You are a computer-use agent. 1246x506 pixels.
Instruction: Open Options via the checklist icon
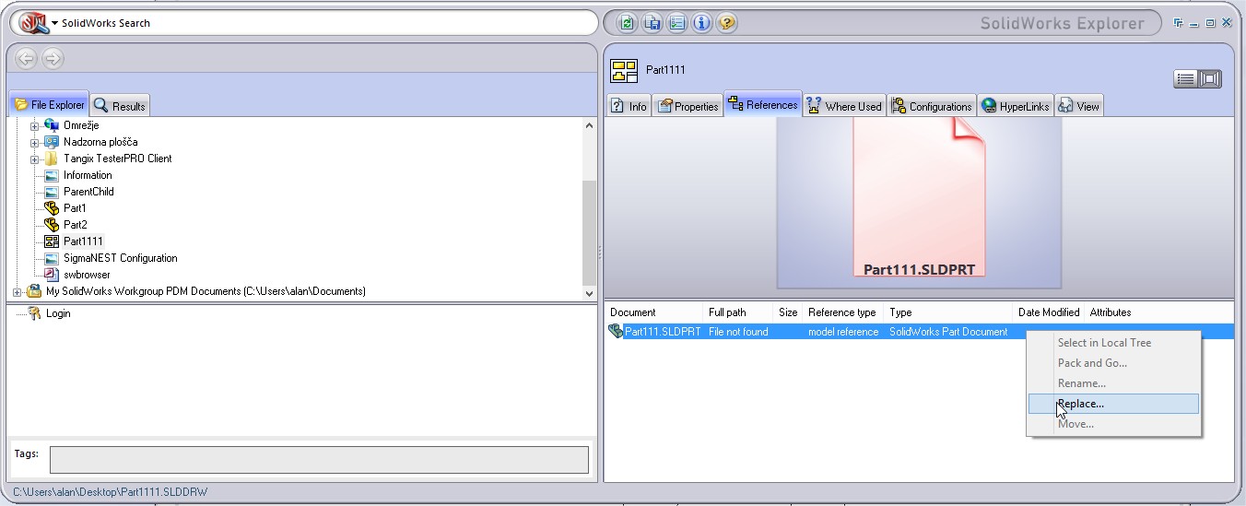(677, 23)
